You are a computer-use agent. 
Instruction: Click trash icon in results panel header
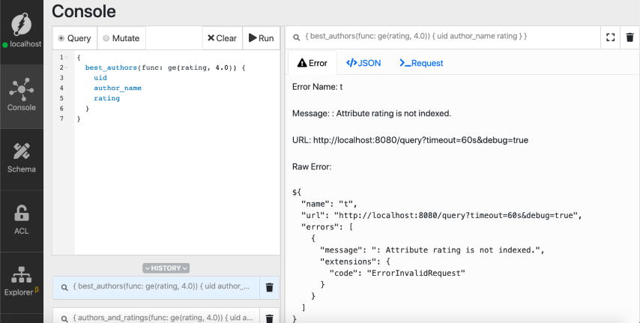[630, 37]
